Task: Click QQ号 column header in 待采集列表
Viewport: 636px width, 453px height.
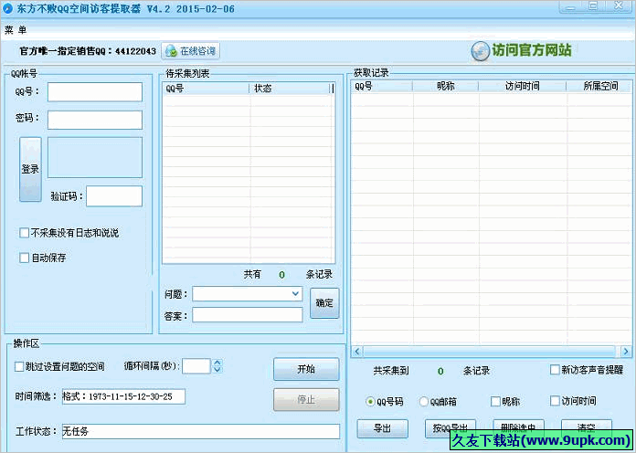Action: [x=206, y=89]
